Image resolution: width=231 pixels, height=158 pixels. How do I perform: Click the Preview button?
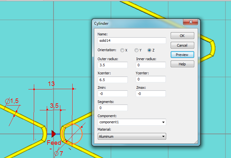tap(182, 55)
